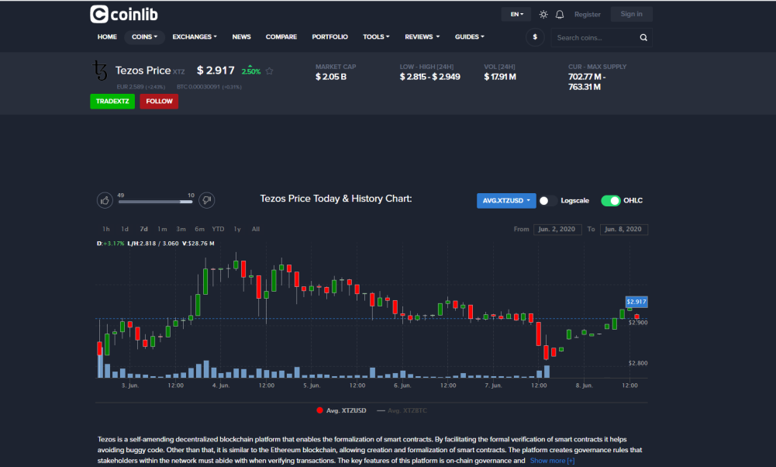776x467 pixels.
Task: Click the vote ratio bar
Action: 155,202
